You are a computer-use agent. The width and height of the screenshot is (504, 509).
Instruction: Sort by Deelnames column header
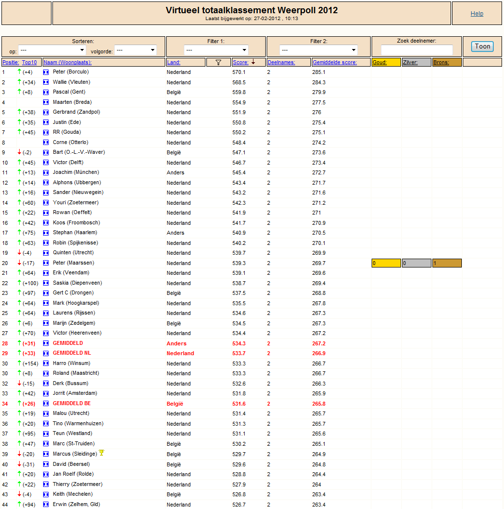(281, 62)
